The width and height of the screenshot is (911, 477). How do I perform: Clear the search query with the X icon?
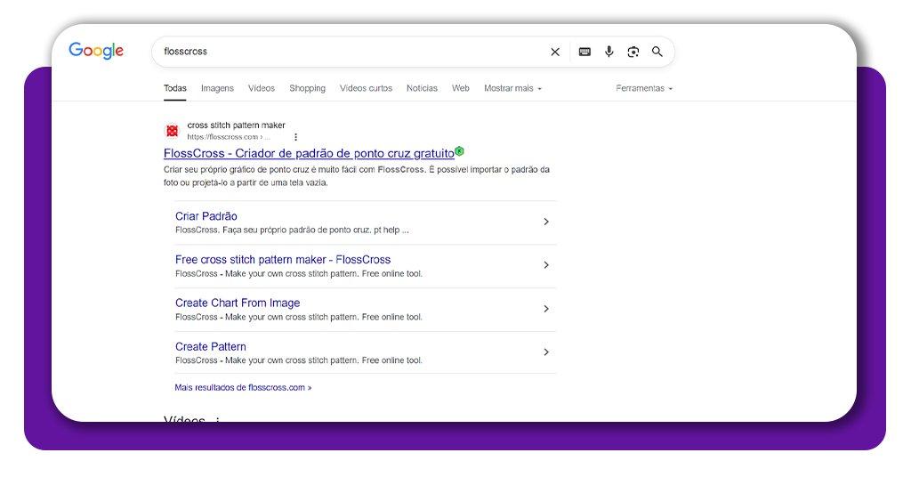coord(555,52)
